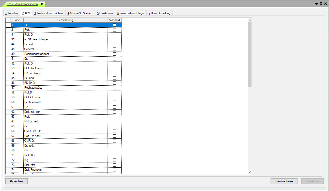Click the scroll up arrow of the list
This screenshot has width=329, height=191.
249,20
